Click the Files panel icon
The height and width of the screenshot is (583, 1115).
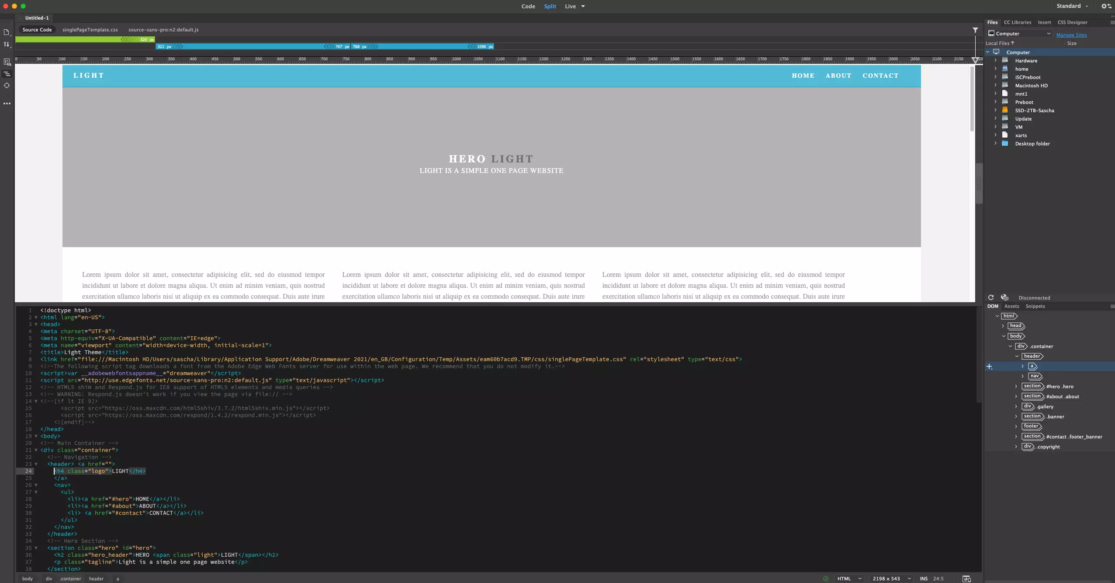tap(993, 22)
